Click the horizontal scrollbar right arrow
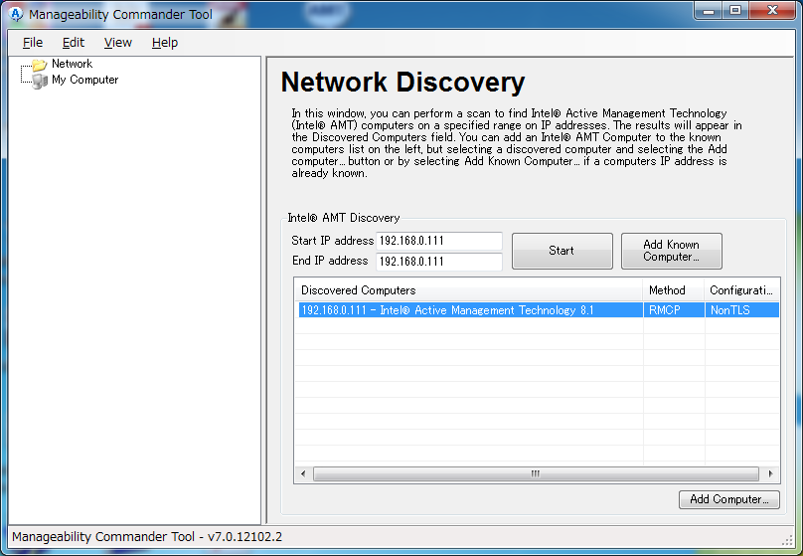 [770, 474]
